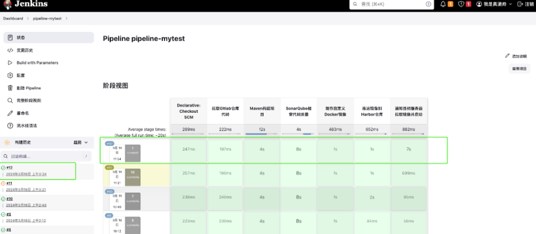Open the user name dropdown chevron in header
Viewport: 536px width, 234px height.
click(x=510, y=4)
